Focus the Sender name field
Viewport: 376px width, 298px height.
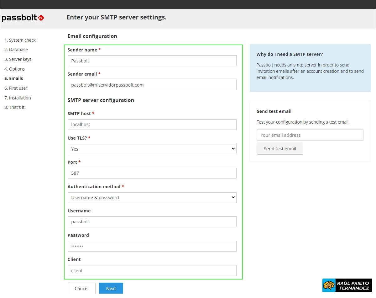coord(152,61)
